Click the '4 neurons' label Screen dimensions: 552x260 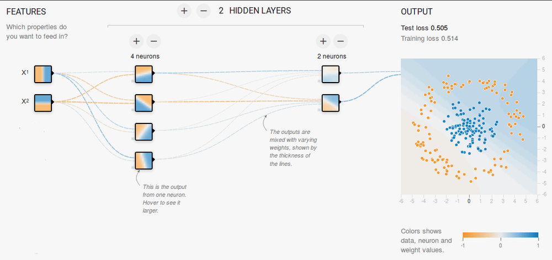(x=145, y=56)
